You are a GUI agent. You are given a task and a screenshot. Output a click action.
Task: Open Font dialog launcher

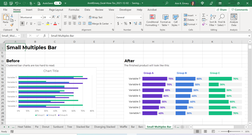(x=60, y=30)
